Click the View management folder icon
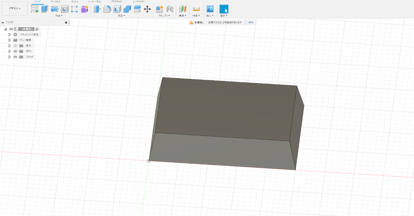Screen dimensions: 414x216 (x=15, y=40)
